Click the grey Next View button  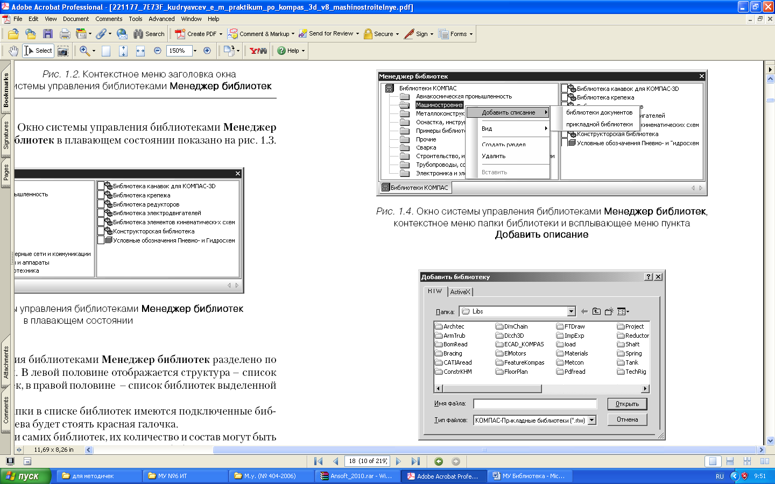pyautogui.click(x=456, y=461)
